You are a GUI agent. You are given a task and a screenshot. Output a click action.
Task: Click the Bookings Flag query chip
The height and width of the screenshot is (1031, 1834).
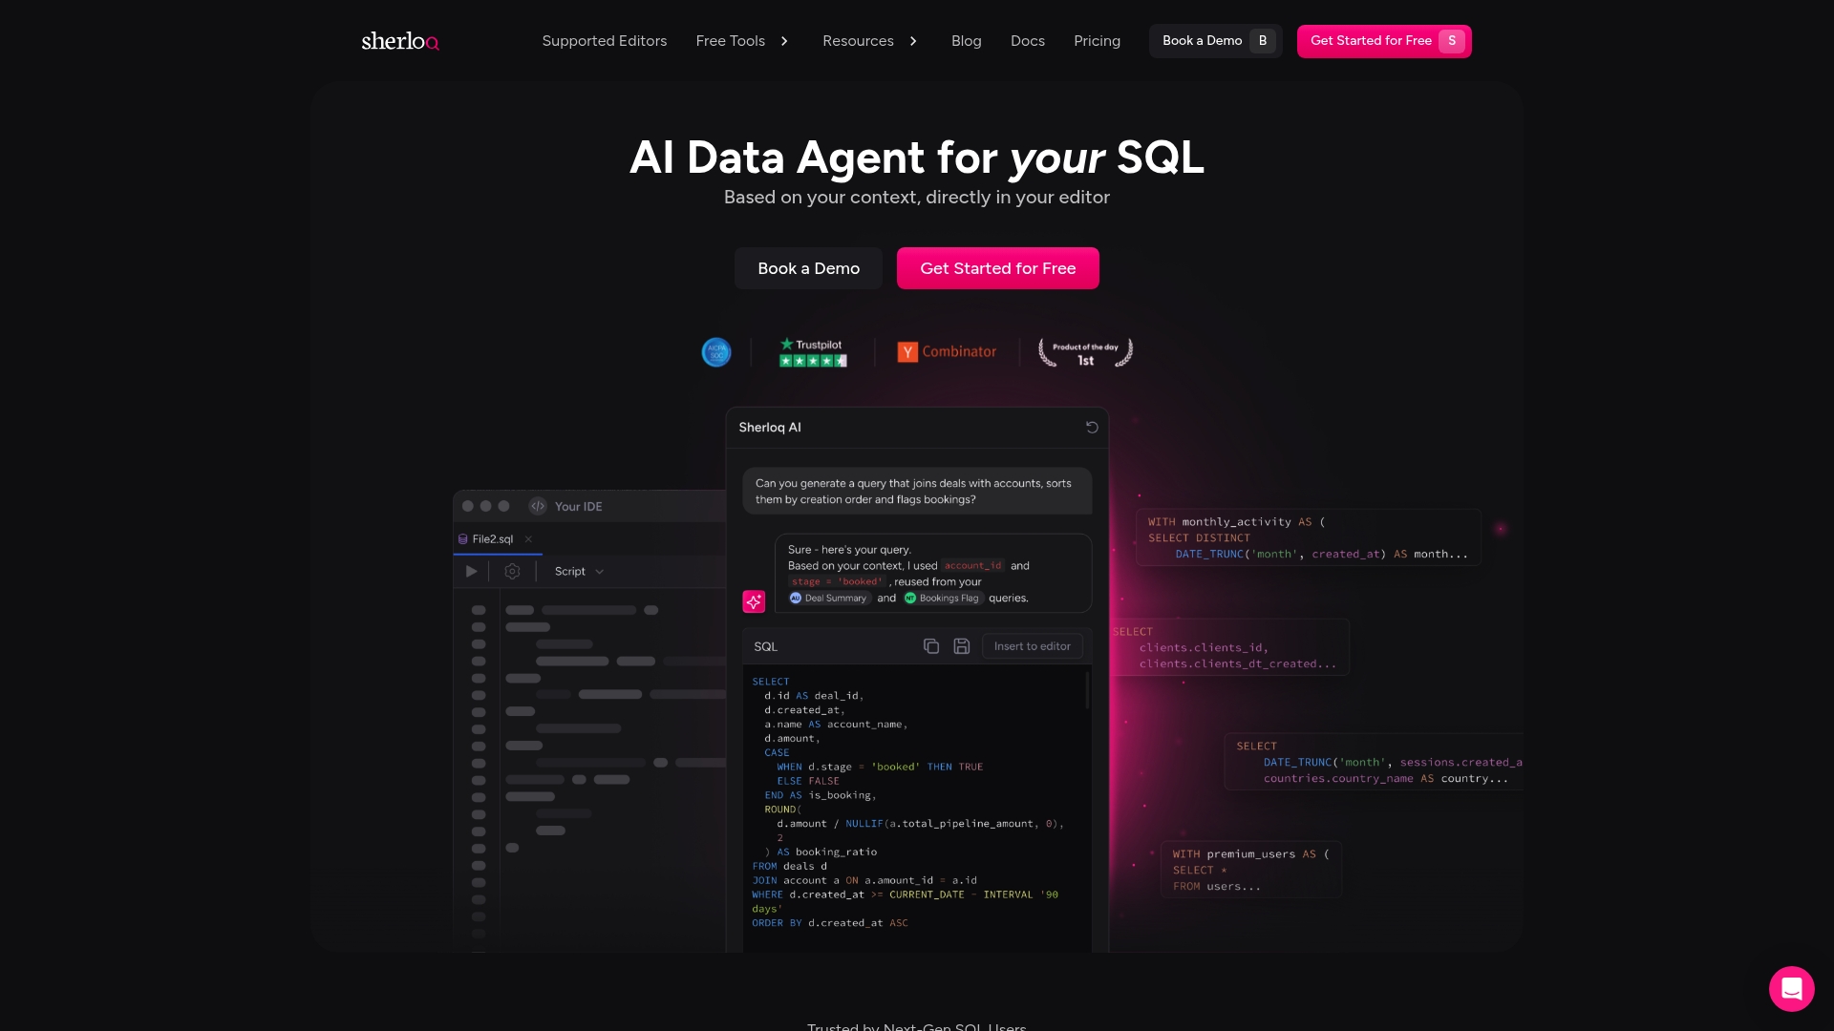click(x=942, y=599)
